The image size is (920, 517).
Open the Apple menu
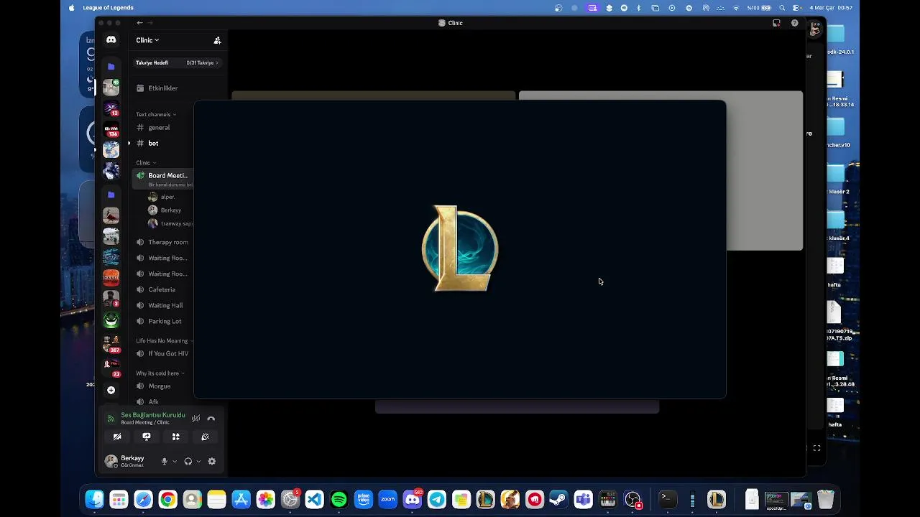coord(71,8)
